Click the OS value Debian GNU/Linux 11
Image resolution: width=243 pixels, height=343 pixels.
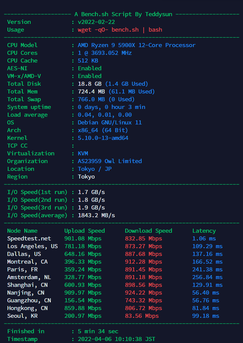pos(110,122)
